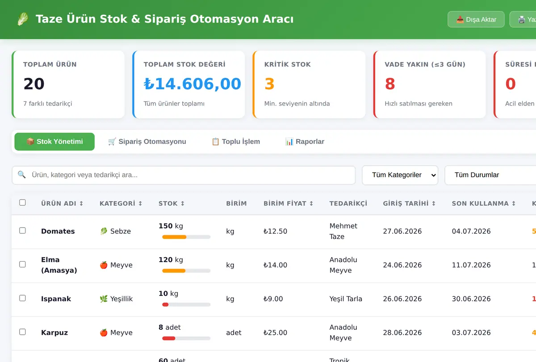
Task: Tick the Karpuz row checkbox
Action: 22,332
